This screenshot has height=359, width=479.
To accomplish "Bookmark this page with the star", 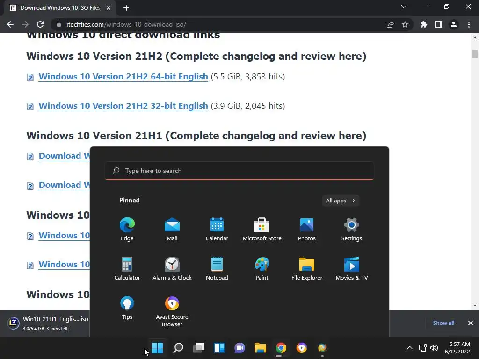I will (405, 24).
